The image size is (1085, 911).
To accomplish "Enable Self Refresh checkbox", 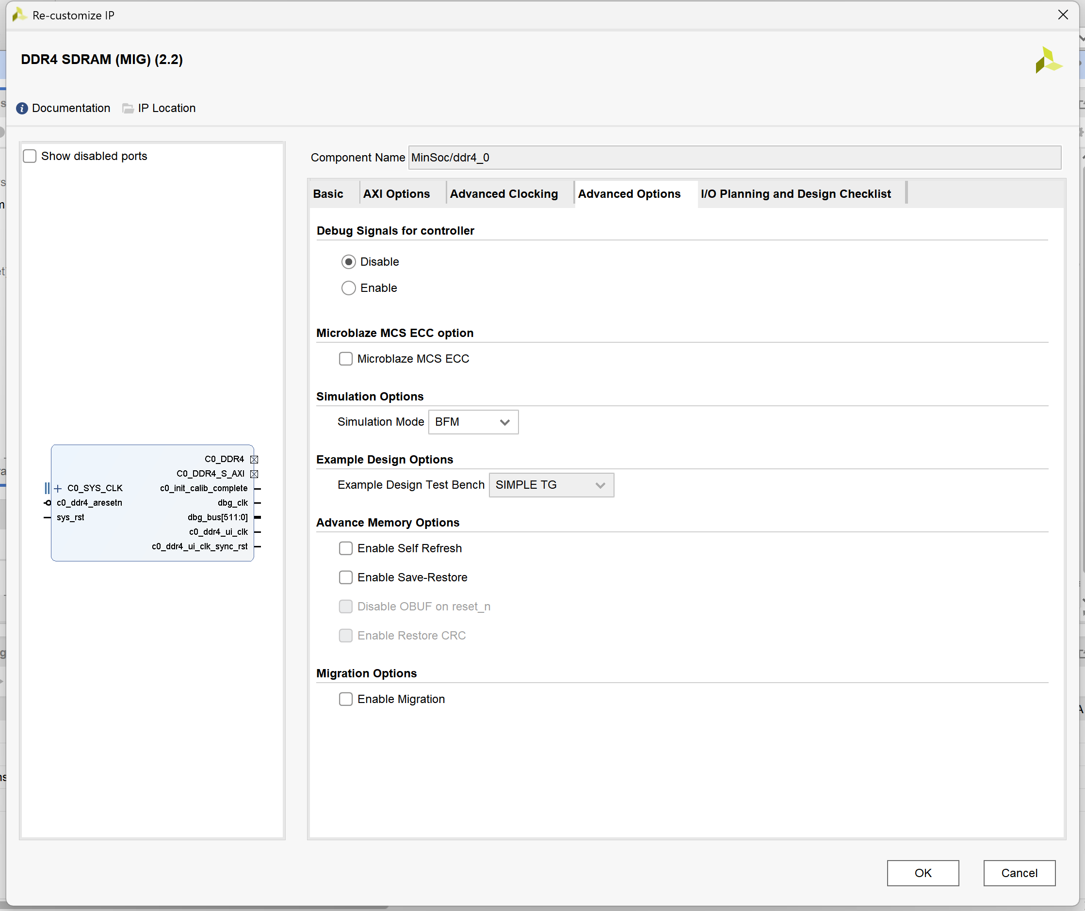I will coord(346,548).
